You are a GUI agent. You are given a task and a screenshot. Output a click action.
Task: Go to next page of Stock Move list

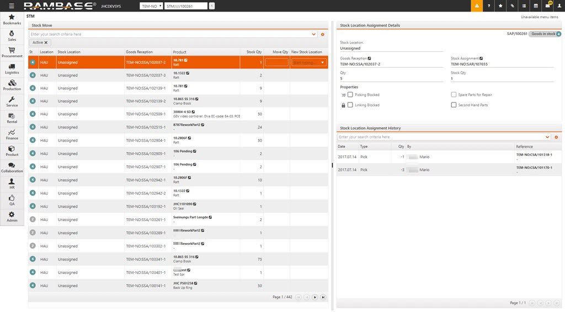pyautogui.click(x=315, y=297)
